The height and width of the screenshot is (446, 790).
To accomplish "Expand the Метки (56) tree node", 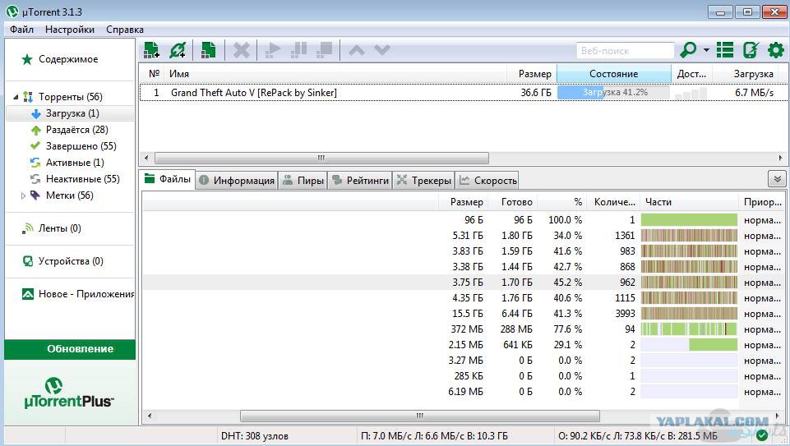I will 23,195.
